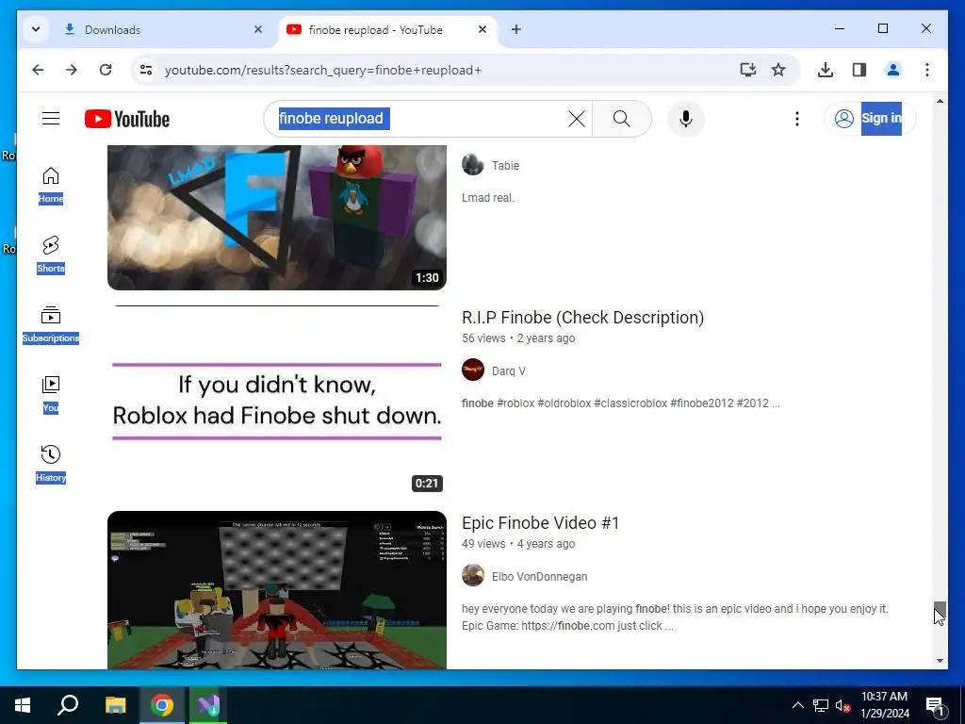Open the Elbo VonDonnegan channel link

pyautogui.click(x=539, y=577)
